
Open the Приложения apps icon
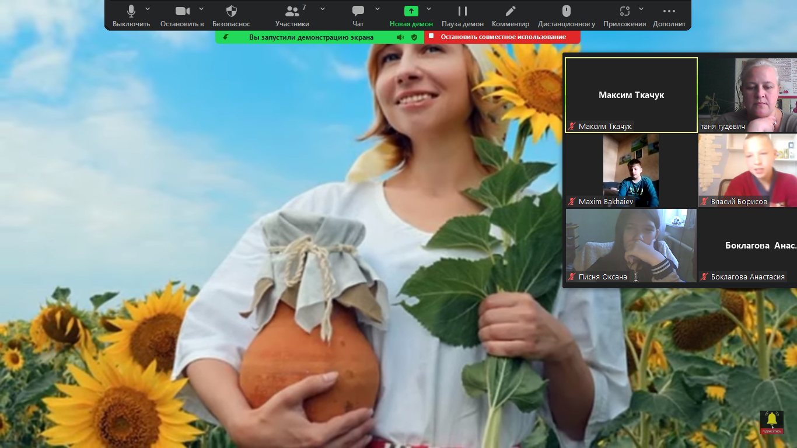click(x=625, y=11)
